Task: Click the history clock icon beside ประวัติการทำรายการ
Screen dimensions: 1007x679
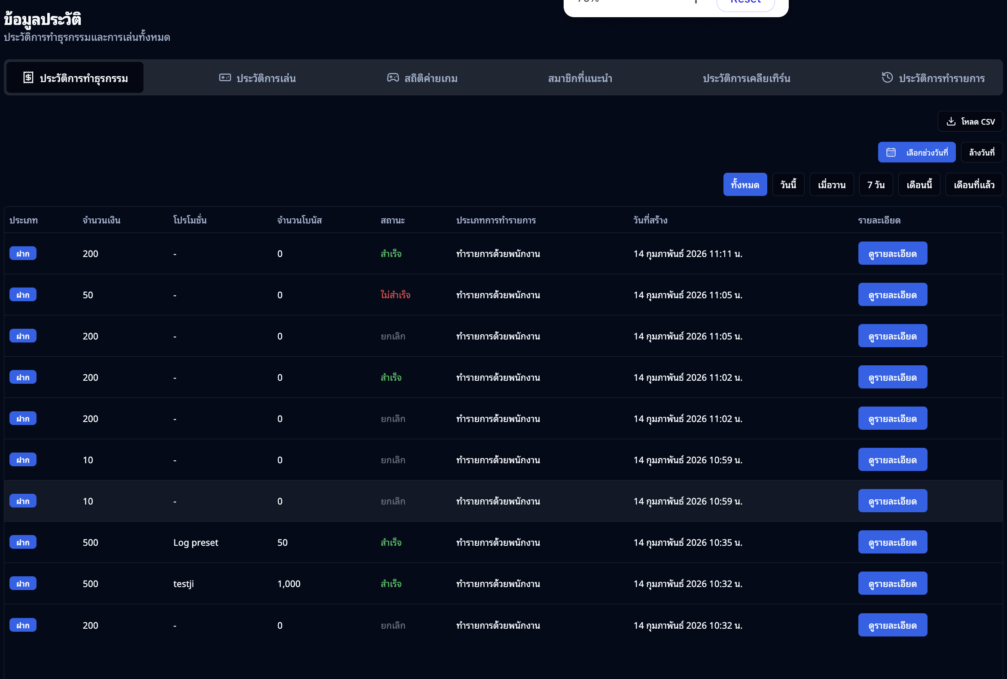Action: pos(887,77)
